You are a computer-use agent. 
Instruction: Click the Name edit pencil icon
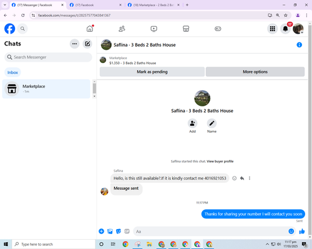(212, 123)
